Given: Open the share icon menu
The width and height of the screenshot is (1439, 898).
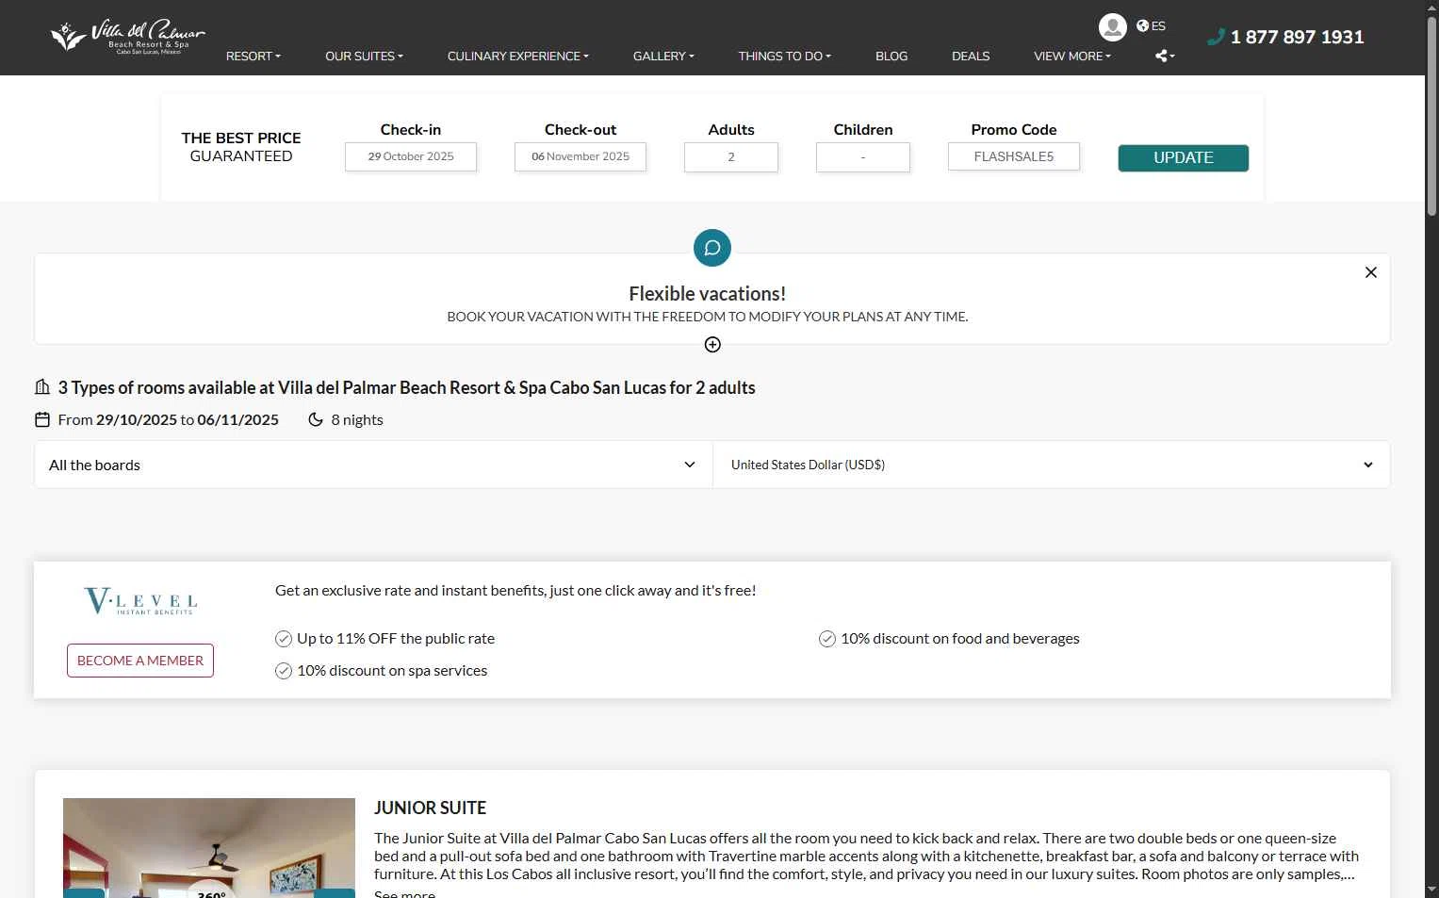Looking at the screenshot, I should [x=1165, y=57].
